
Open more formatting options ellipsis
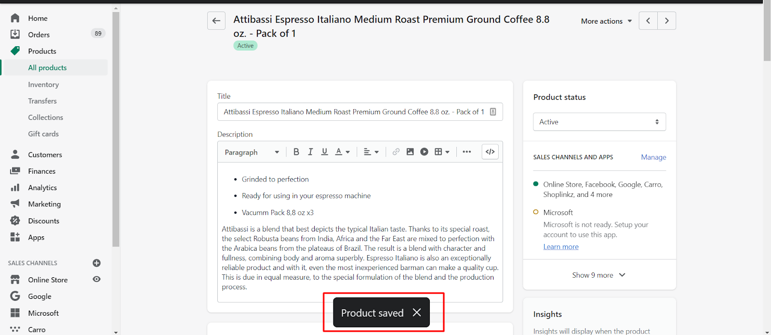coord(466,152)
